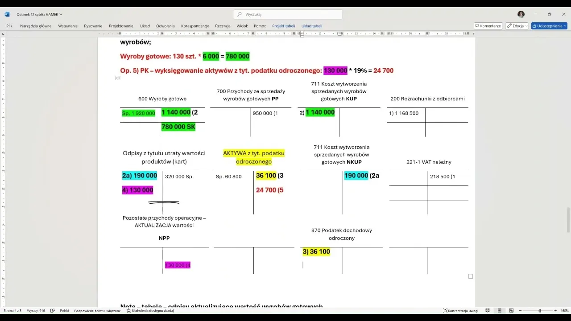Adjust the zoom slider
571x321 pixels.
[x=540, y=310]
